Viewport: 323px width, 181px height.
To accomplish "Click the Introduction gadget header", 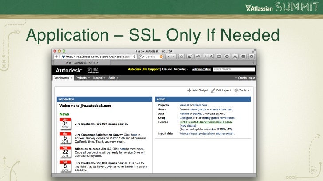I will point(104,99).
